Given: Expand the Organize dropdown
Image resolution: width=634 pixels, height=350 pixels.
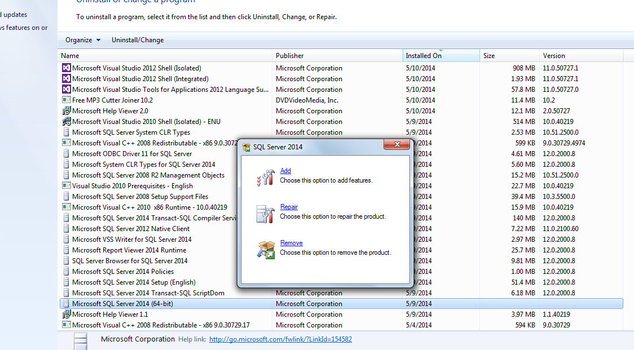Looking at the screenshot, I should point(82,40).
